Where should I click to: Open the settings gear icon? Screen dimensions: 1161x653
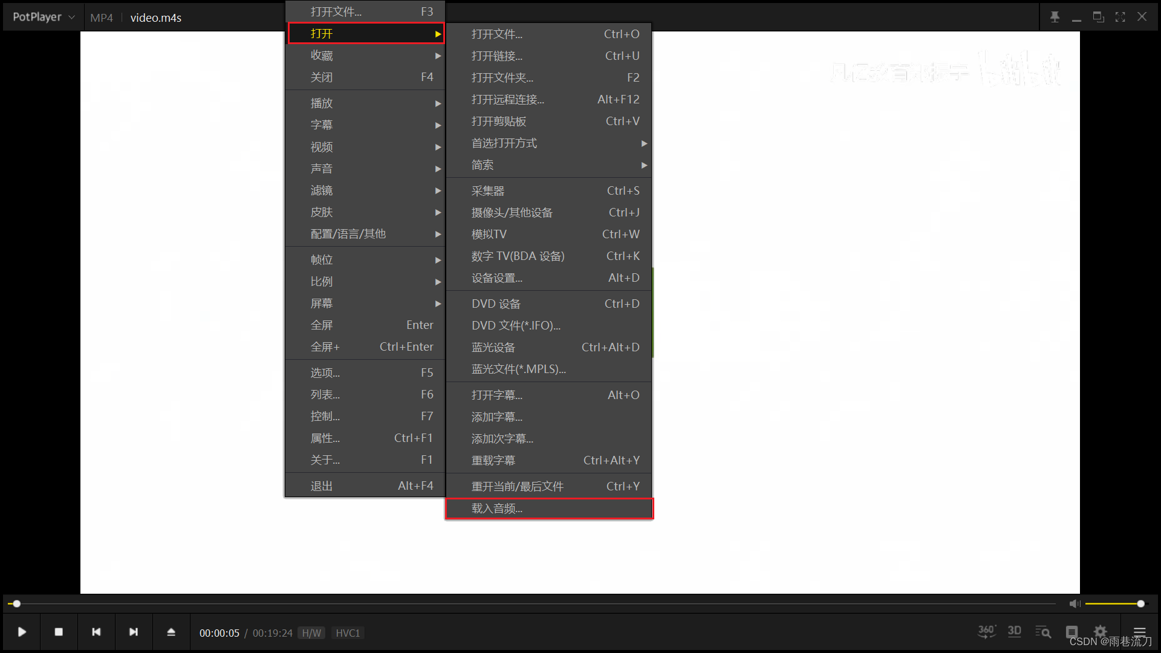coord(1101,631)
